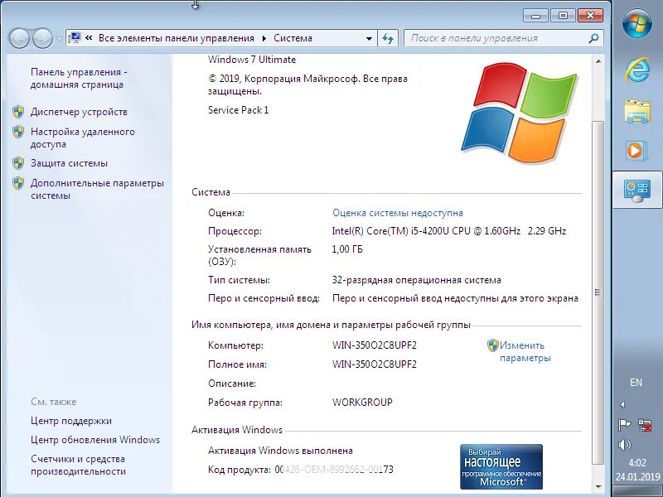Select the Service Pack 1 text
The width and height of the screenshot is (663, 497).
pos(238,110)
